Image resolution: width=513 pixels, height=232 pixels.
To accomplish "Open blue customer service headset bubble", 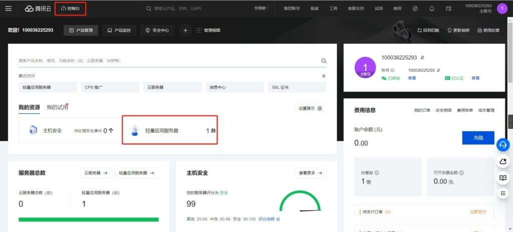I will pyautogui.click(x=503, y=144).
